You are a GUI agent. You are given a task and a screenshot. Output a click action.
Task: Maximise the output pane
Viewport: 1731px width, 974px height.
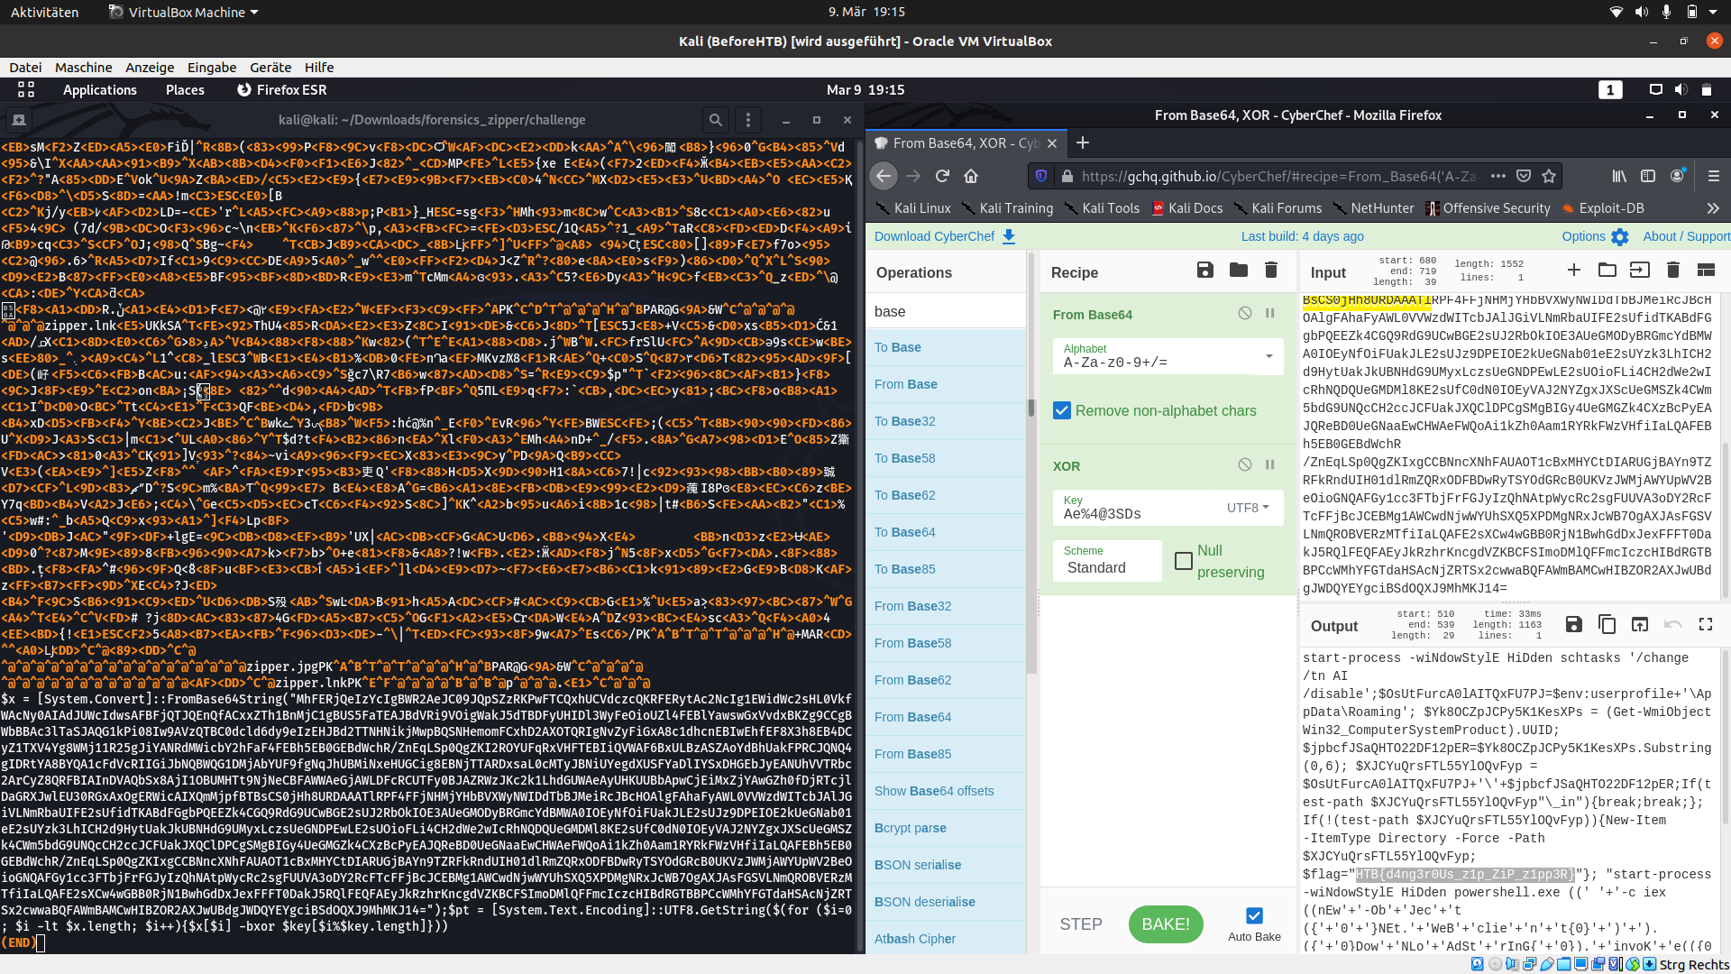click(1706, 624)
